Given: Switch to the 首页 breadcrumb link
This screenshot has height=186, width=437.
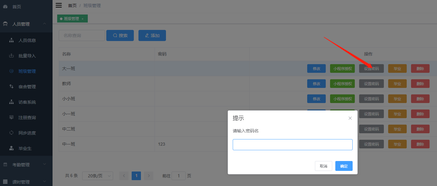Looking at the screenshot, I should (x=72, y=5).
